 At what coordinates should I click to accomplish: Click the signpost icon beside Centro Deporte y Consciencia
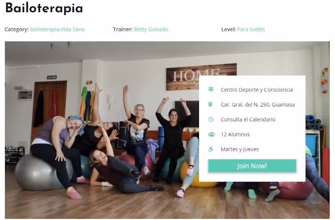[211, 90]
